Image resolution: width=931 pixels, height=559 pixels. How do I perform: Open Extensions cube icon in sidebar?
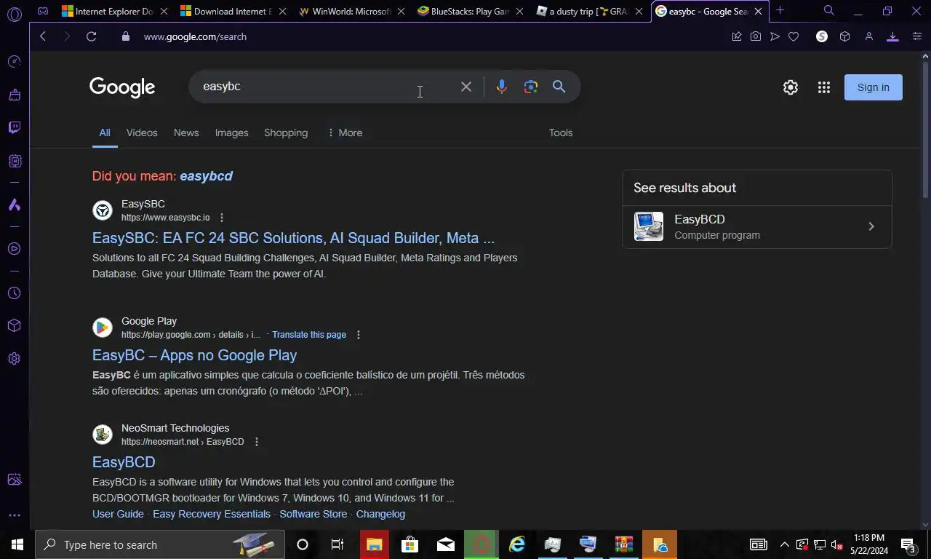[15, 325]
